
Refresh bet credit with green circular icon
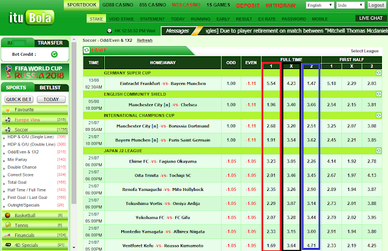tap(54, 54)
